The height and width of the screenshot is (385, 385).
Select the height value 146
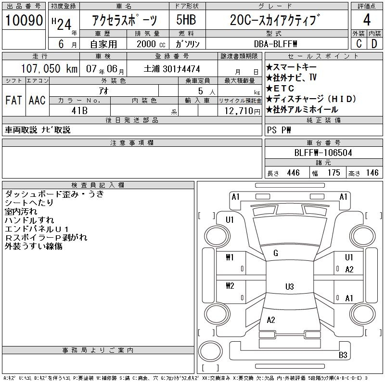[x=372, y=173]
